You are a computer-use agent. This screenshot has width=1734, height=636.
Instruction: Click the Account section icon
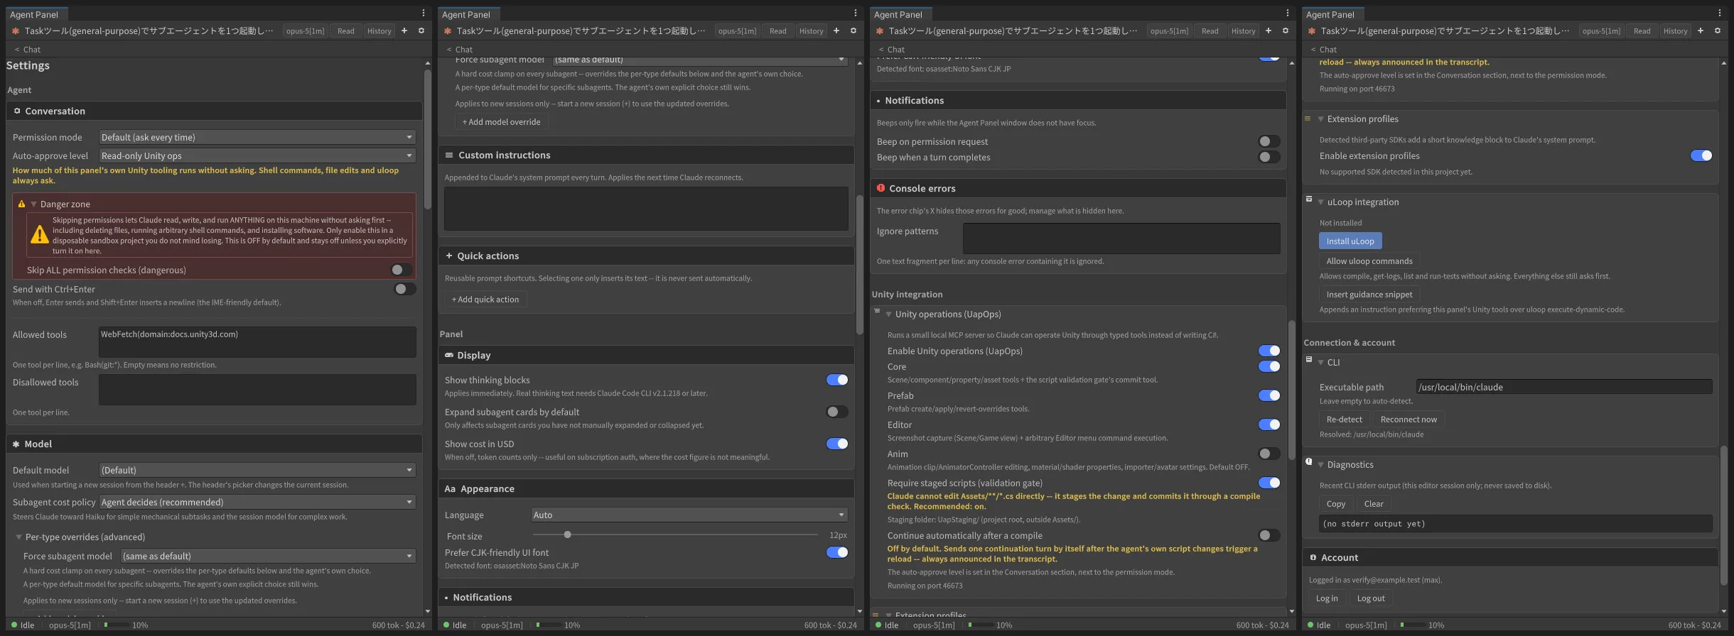(1313, 557)
